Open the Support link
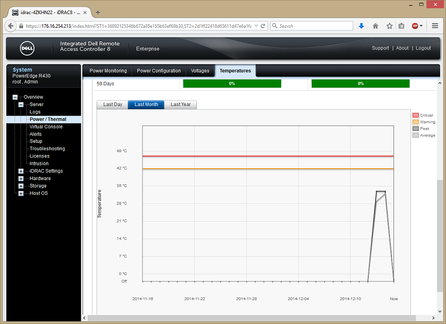446x324 pixels. click(380, 48)
